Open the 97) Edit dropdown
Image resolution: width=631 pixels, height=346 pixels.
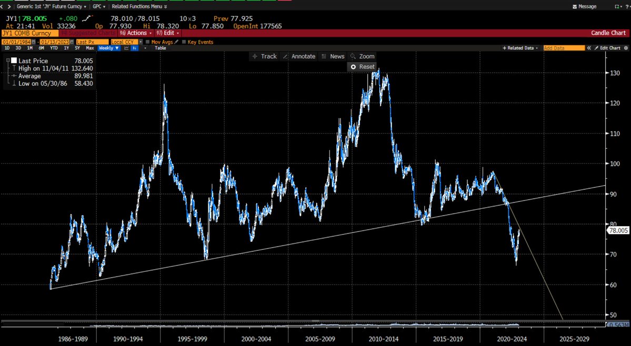168,33
